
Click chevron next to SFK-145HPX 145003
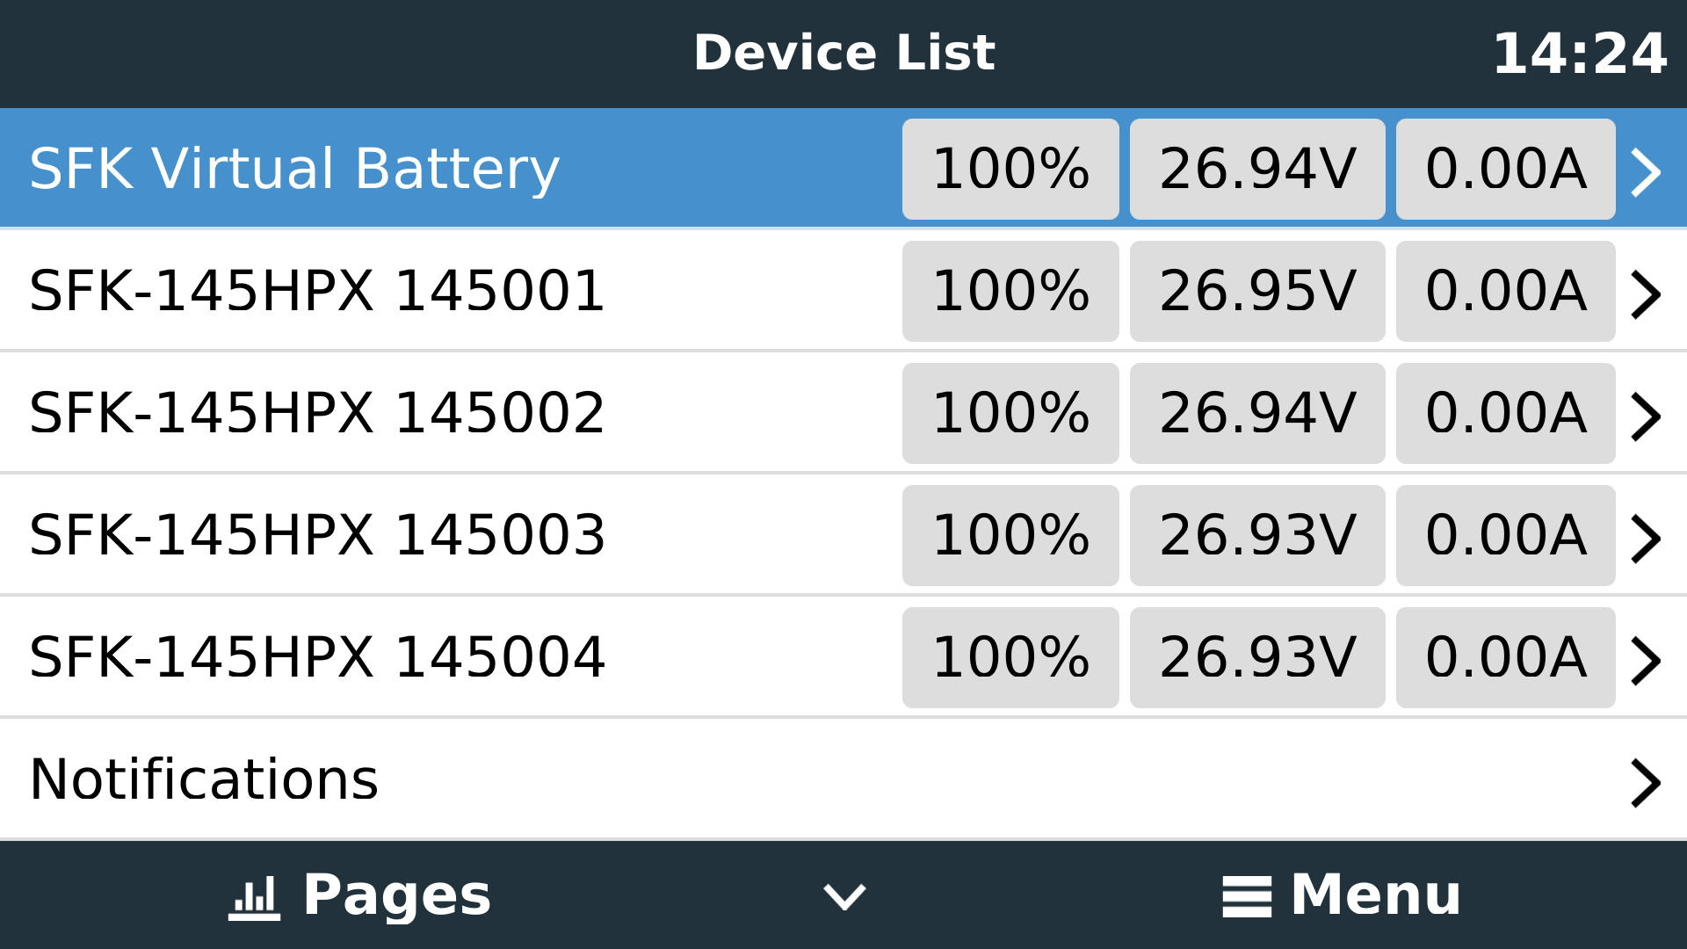click(1646, 539)
